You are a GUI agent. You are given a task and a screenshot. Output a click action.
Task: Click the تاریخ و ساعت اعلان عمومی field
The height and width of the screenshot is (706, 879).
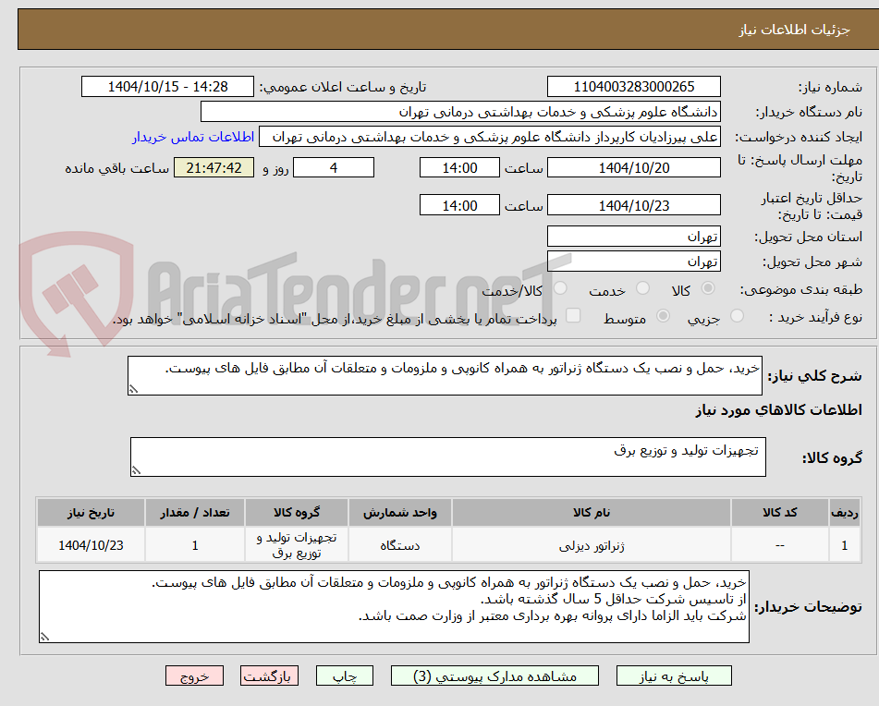point(167,86)
